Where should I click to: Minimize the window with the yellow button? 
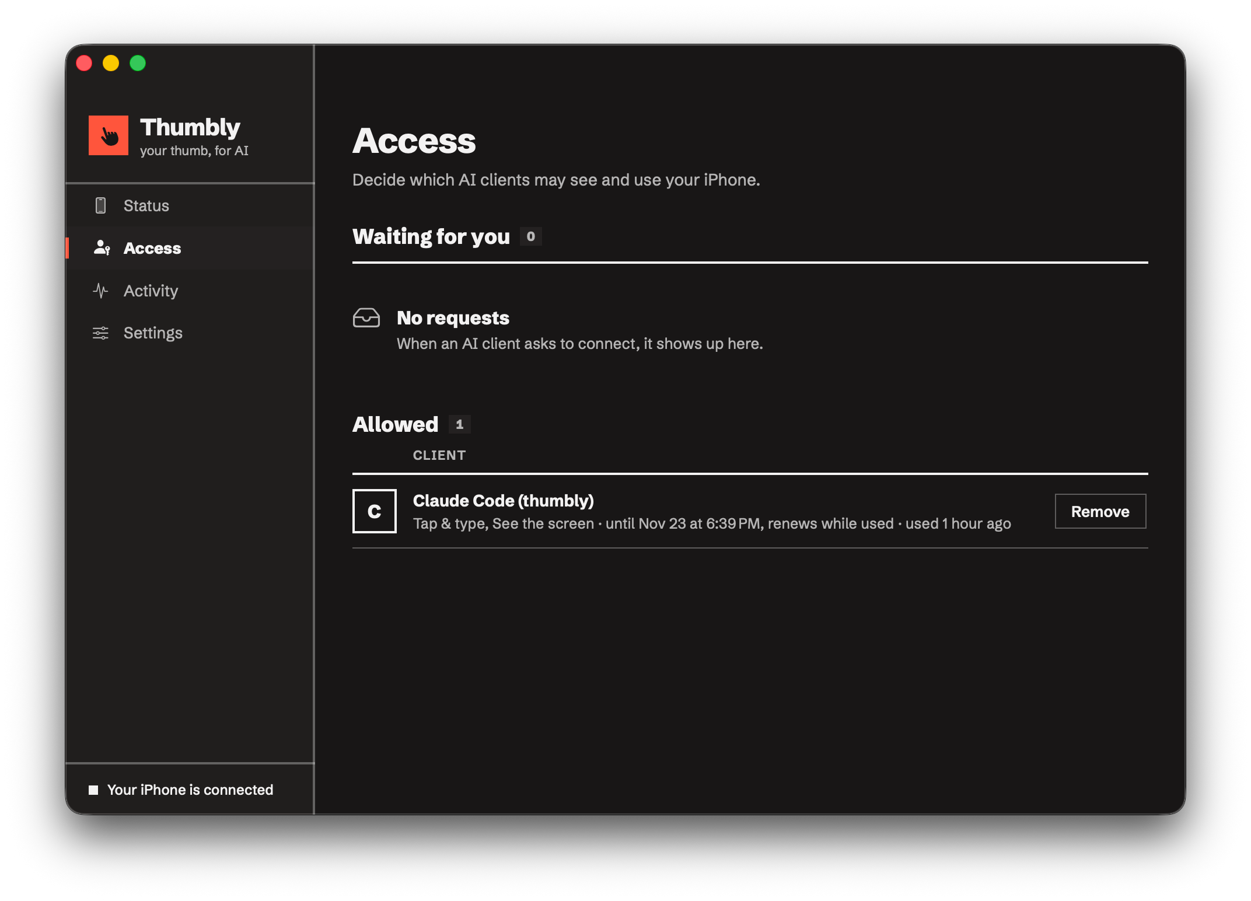(x=111, y=63)
